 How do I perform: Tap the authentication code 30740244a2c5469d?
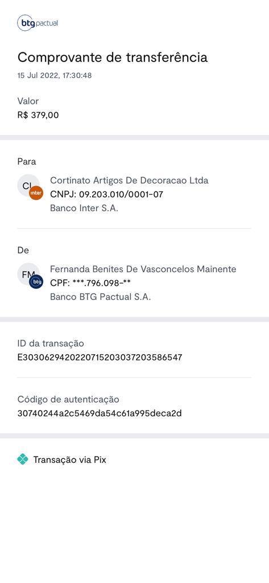point(100,413)
